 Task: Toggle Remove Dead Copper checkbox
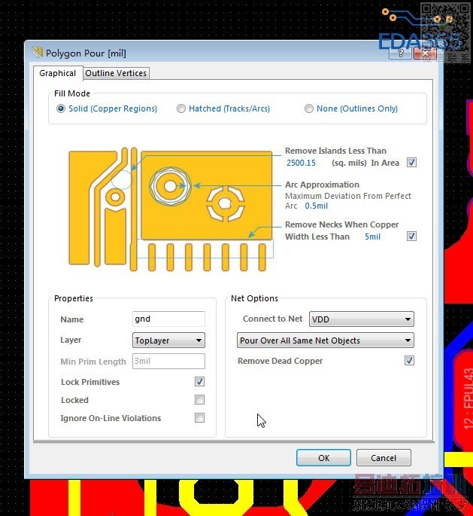click(409, 360)
